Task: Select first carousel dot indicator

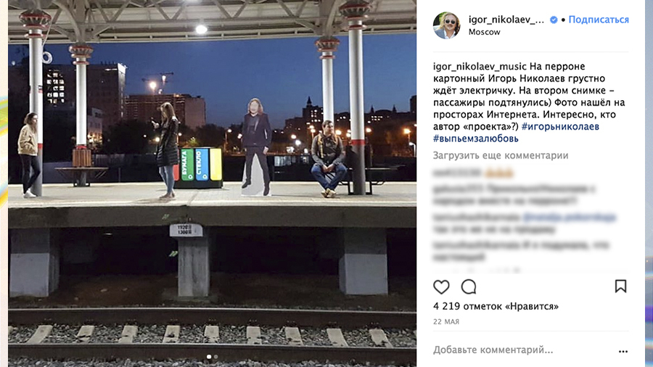Action: 209,357
